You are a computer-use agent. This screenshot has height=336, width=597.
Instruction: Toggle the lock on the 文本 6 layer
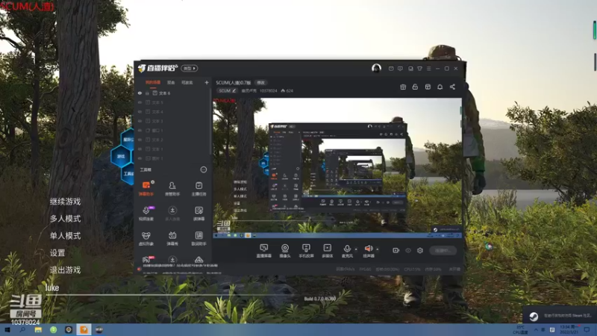coord(147,93)
